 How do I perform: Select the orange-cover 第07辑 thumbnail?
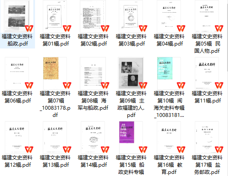tap(51, 68)
